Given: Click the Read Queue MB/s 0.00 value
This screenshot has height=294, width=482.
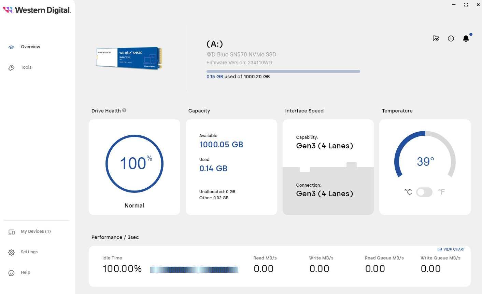Looking at the screenshot, I should (x=375, y=269).
